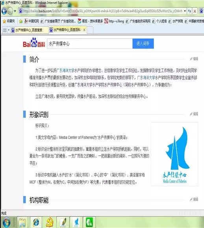Click the 机构职能 section heading
Viewport: 204px width, 228px height.
[39, 200]
